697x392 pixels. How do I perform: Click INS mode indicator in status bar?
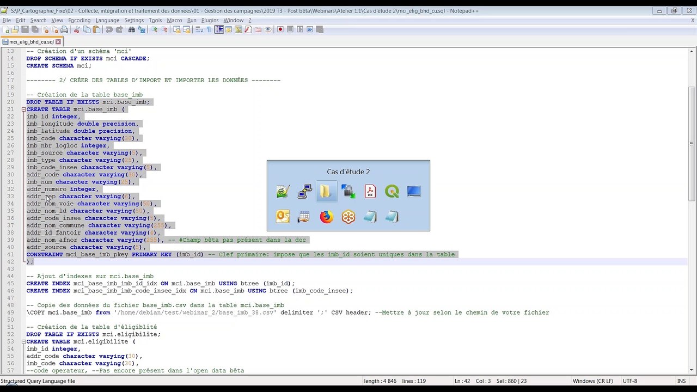681,381
